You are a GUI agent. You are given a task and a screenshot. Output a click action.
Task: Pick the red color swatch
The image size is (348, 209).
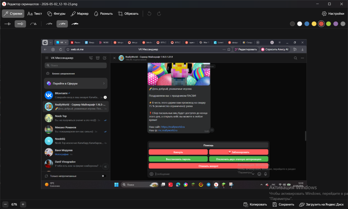321,24
